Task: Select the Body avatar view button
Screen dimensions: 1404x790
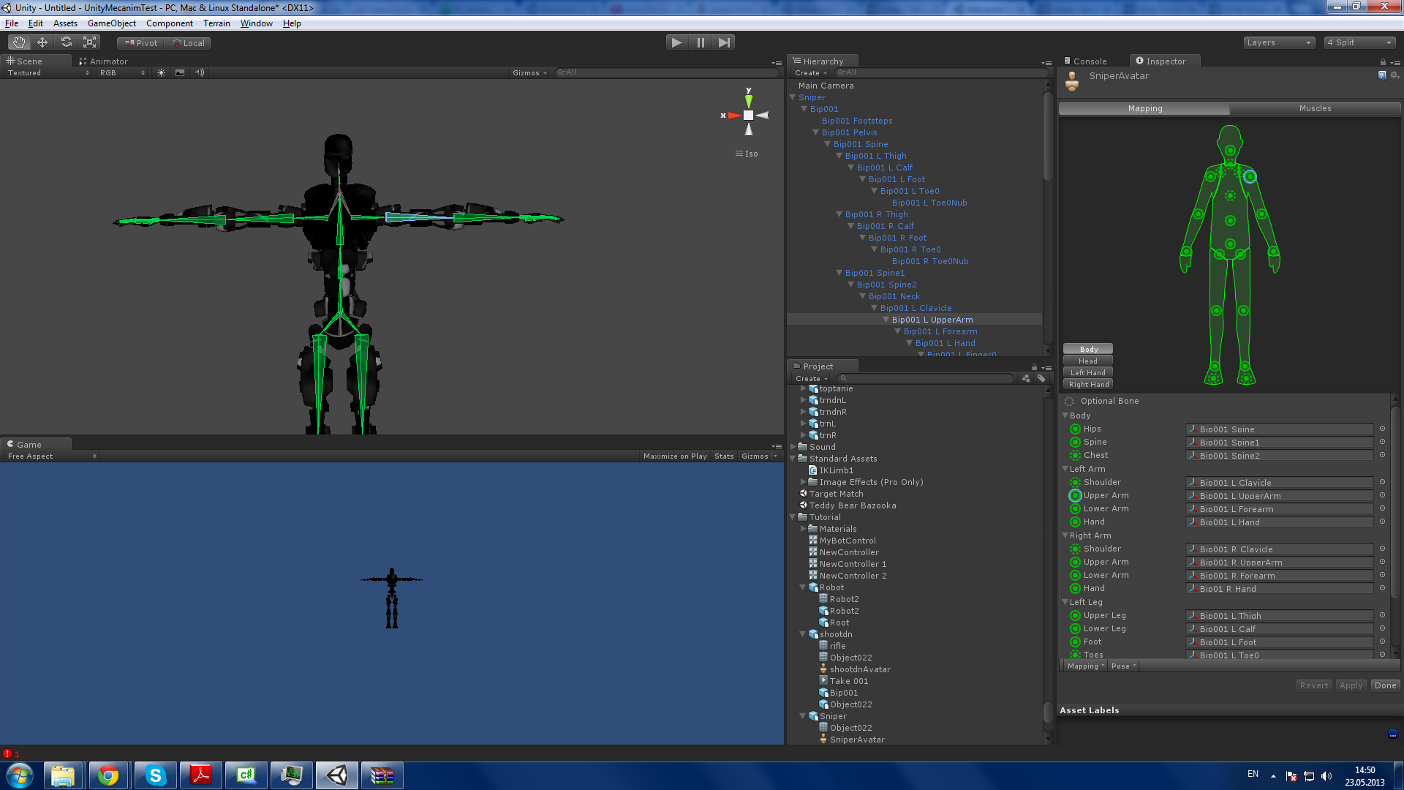Action: click(x=1088, y=349)
